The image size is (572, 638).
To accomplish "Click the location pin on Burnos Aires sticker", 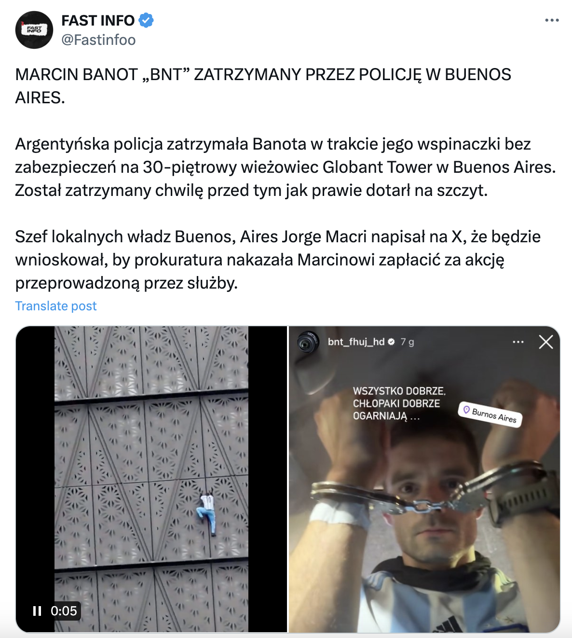I will [x=466, y=410].
